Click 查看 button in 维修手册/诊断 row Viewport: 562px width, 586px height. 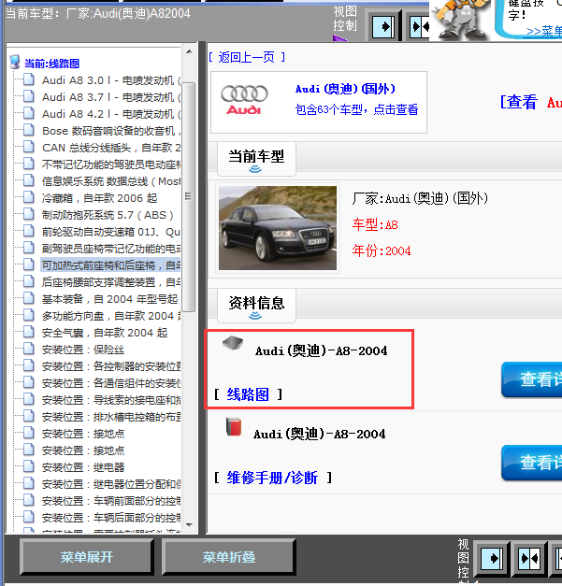tap(532, 463)
